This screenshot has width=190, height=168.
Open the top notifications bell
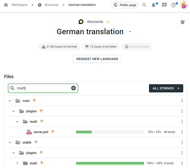pos(154,5)
